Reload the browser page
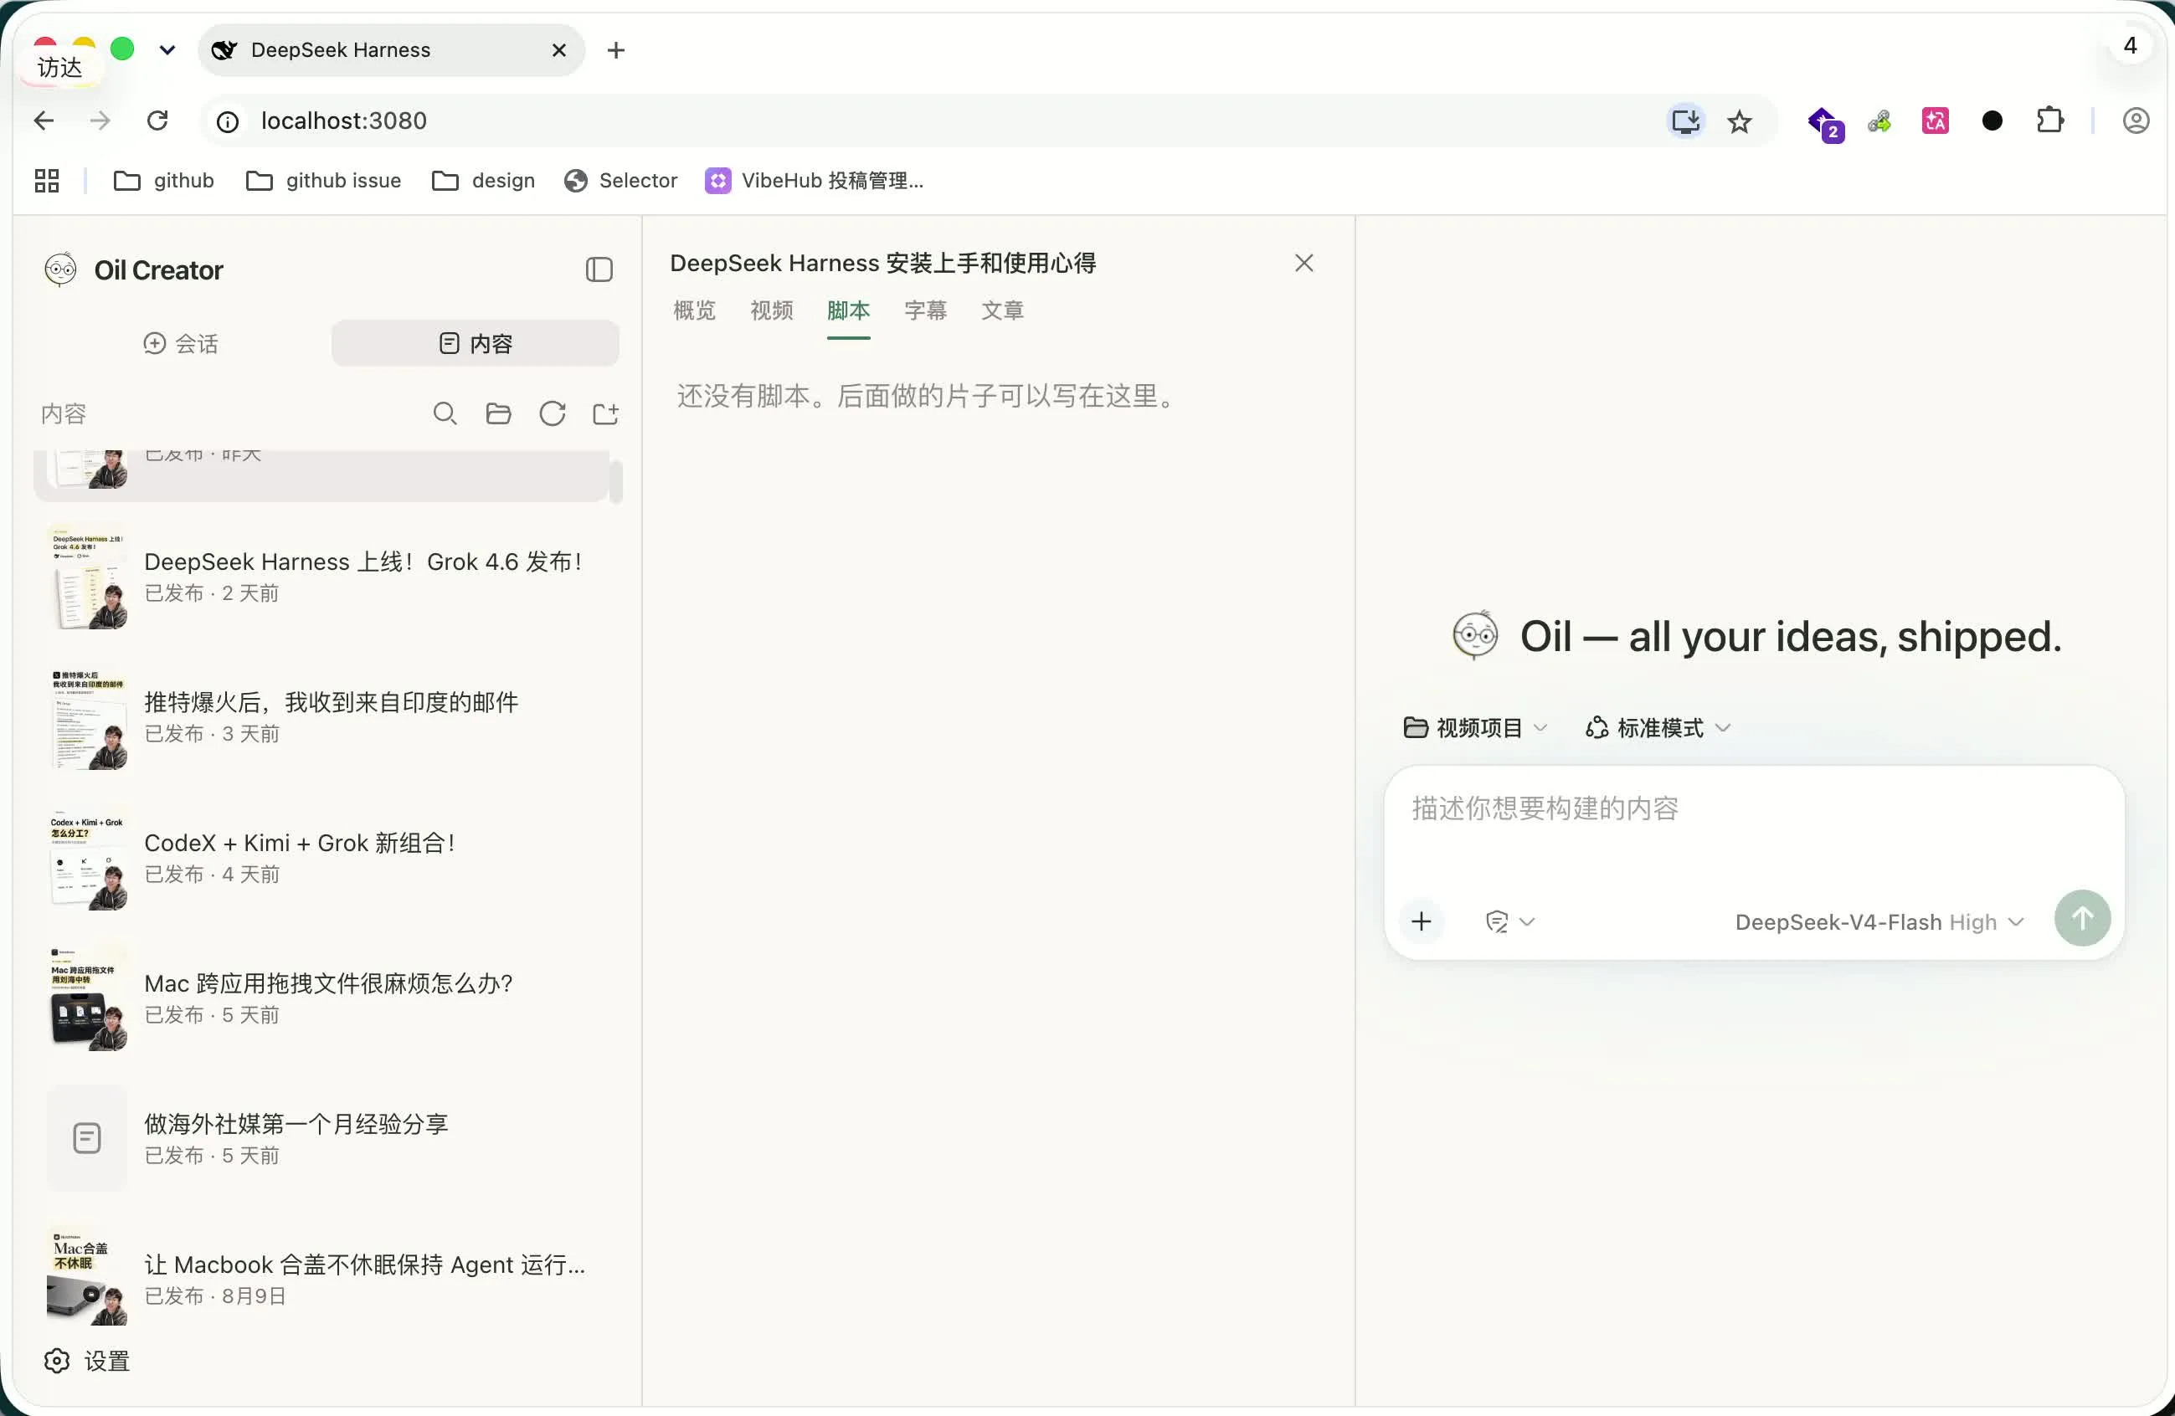The height and width of the screenshot is (1416, 2175). (157, 121)
